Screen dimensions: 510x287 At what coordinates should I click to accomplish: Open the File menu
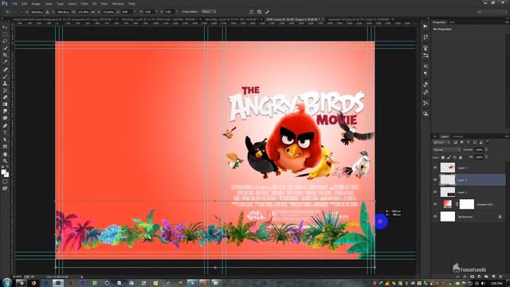[x=14, y=3]
